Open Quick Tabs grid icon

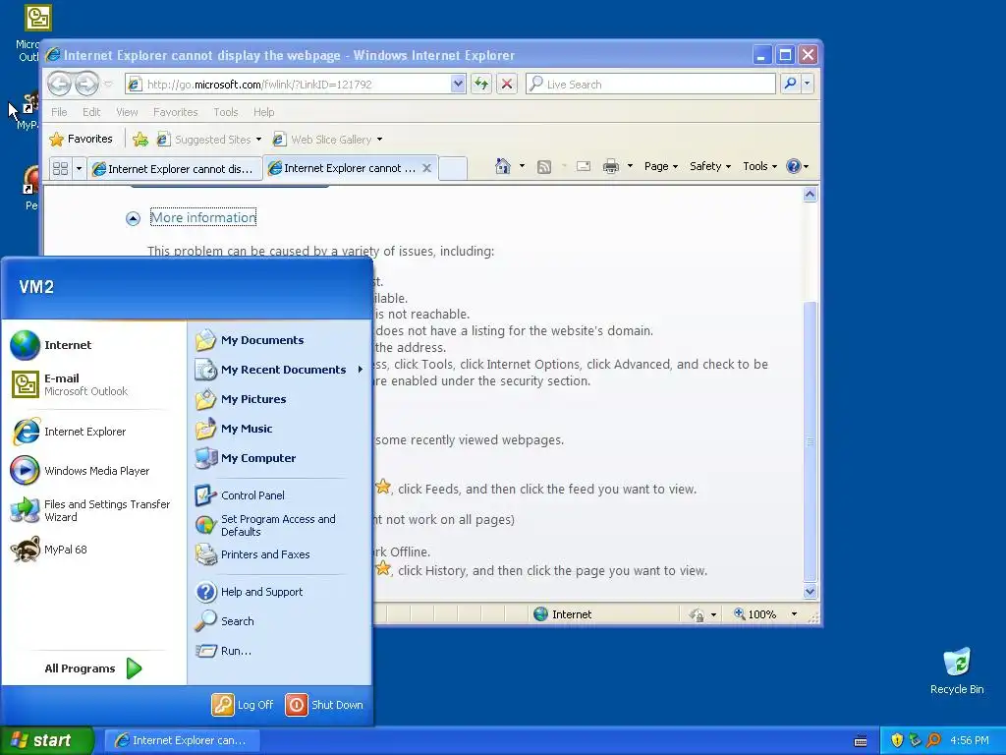pyautogui.click(x=60, y=169)
